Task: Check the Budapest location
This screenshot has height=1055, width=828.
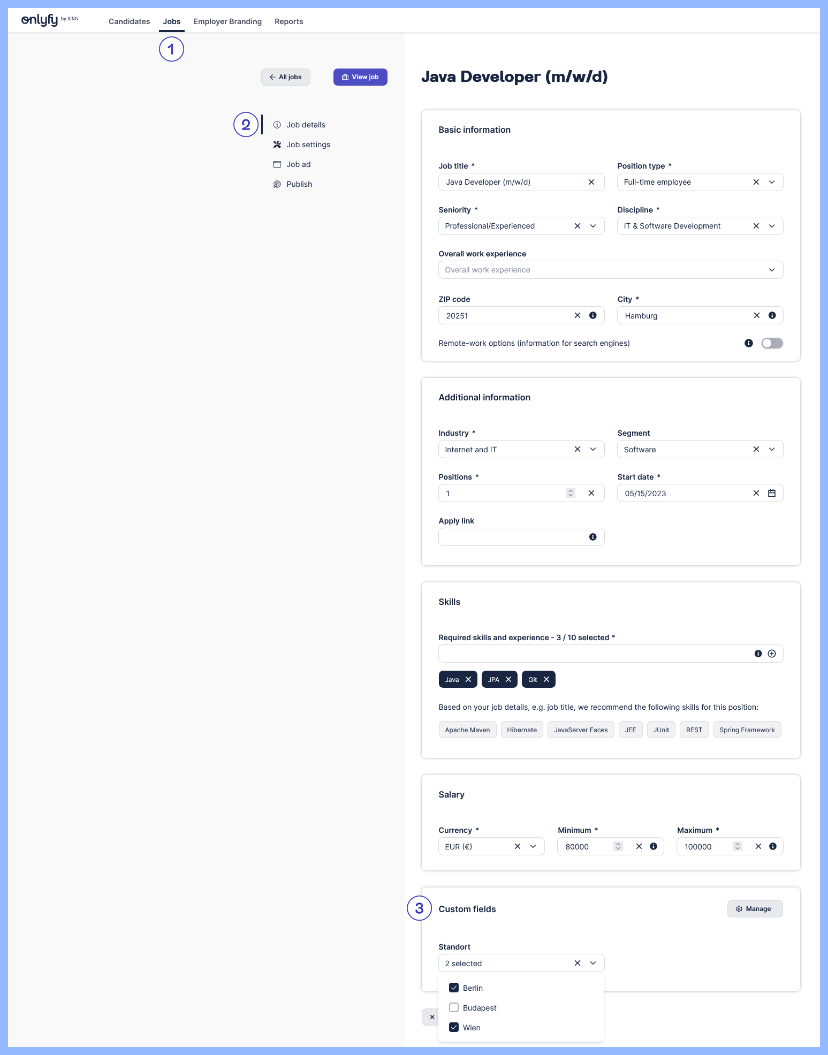Action: (x=454, y=1007)
